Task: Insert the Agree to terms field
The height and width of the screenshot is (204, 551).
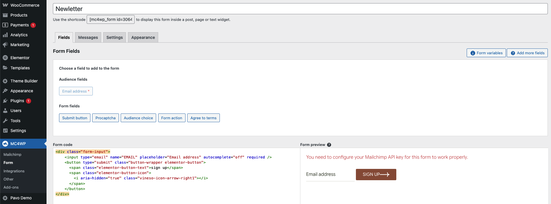Action: (x=203, y=118)
